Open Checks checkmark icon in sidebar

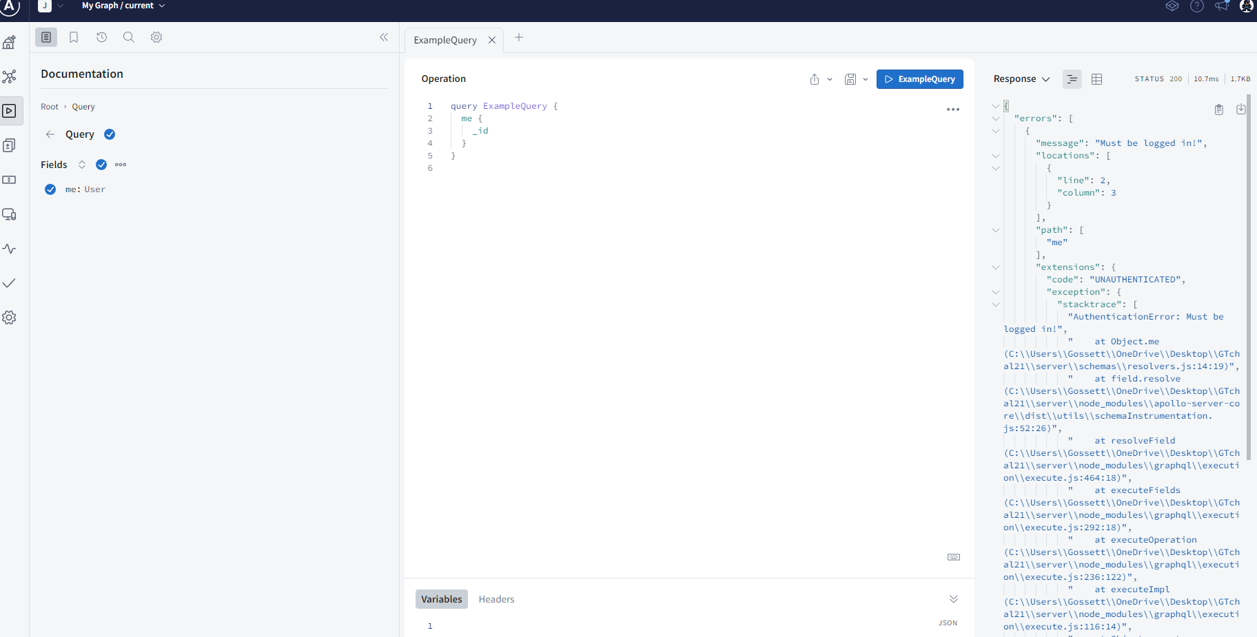coord(10,283)
